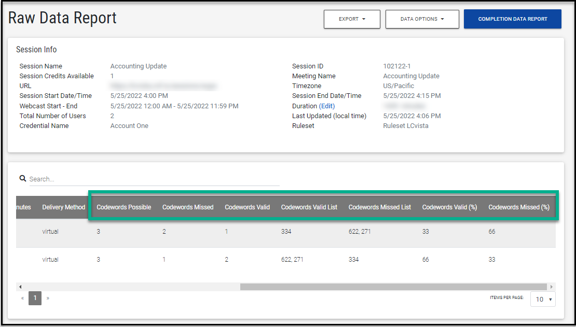Open the Export dropdown
The image size is (576, 327).
point(352,19)
